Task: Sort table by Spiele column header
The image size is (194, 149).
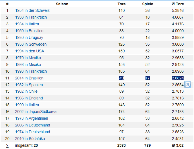Action: click(x=148, y=4)
